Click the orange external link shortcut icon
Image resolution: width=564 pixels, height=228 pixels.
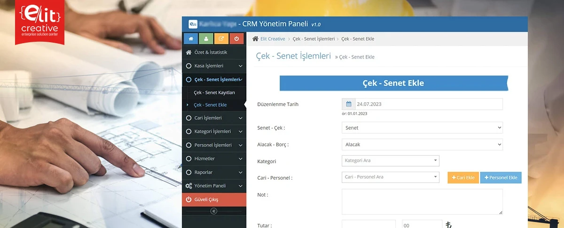tap(221, 39)
